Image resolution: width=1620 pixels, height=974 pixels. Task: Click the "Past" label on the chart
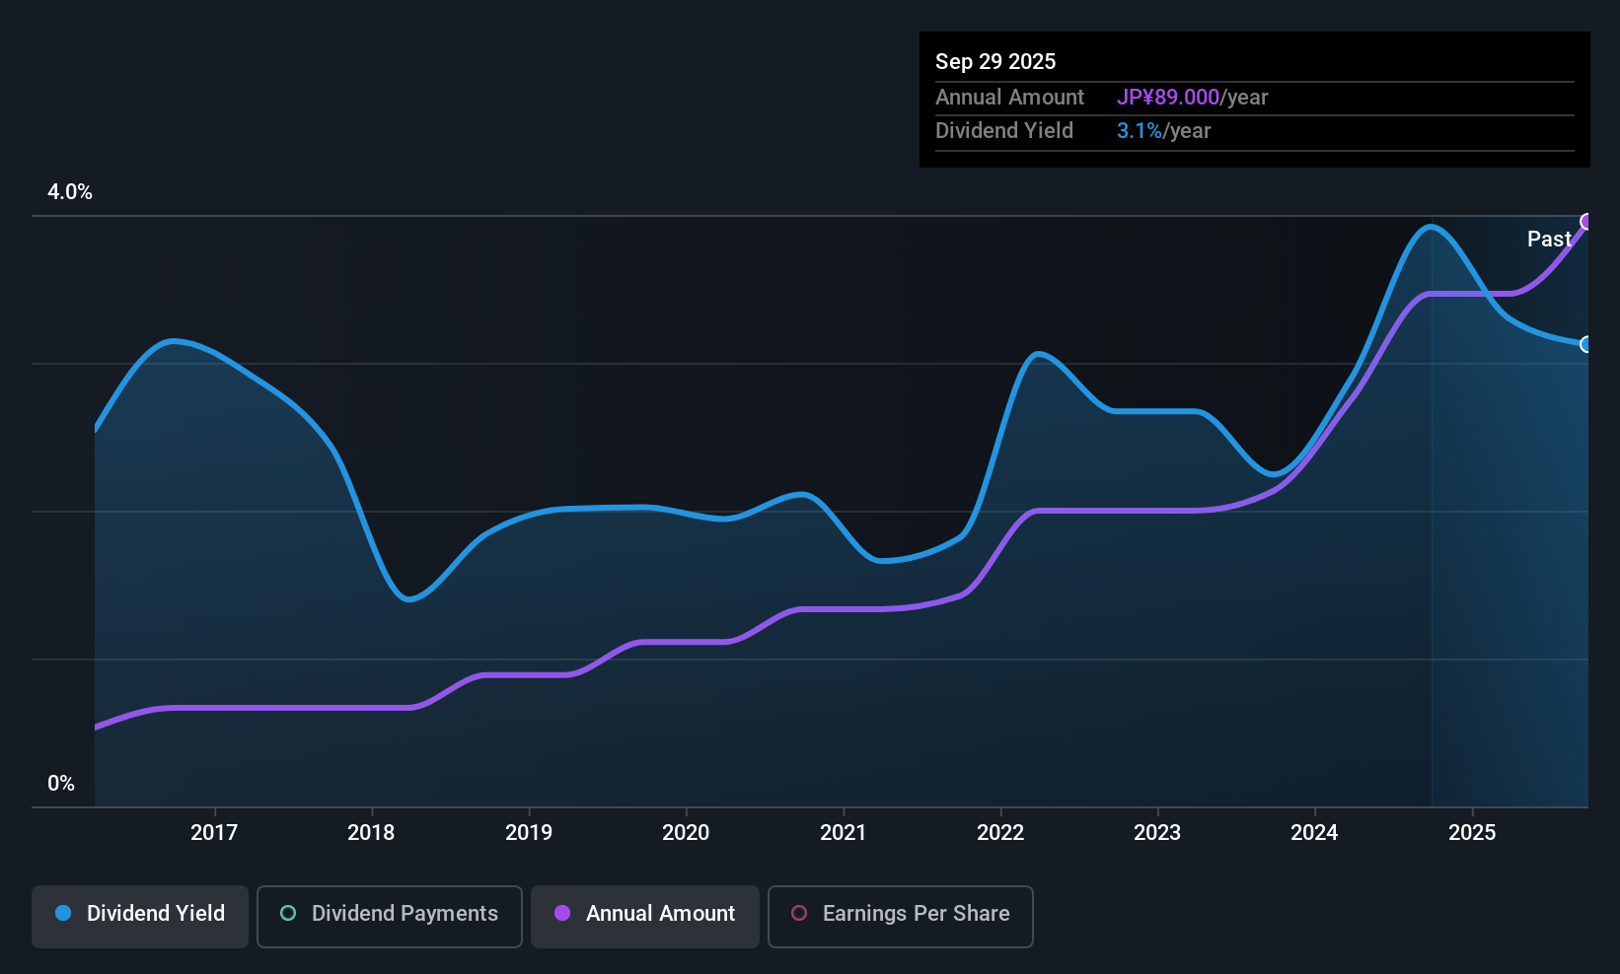click(x=1548, y=239)
